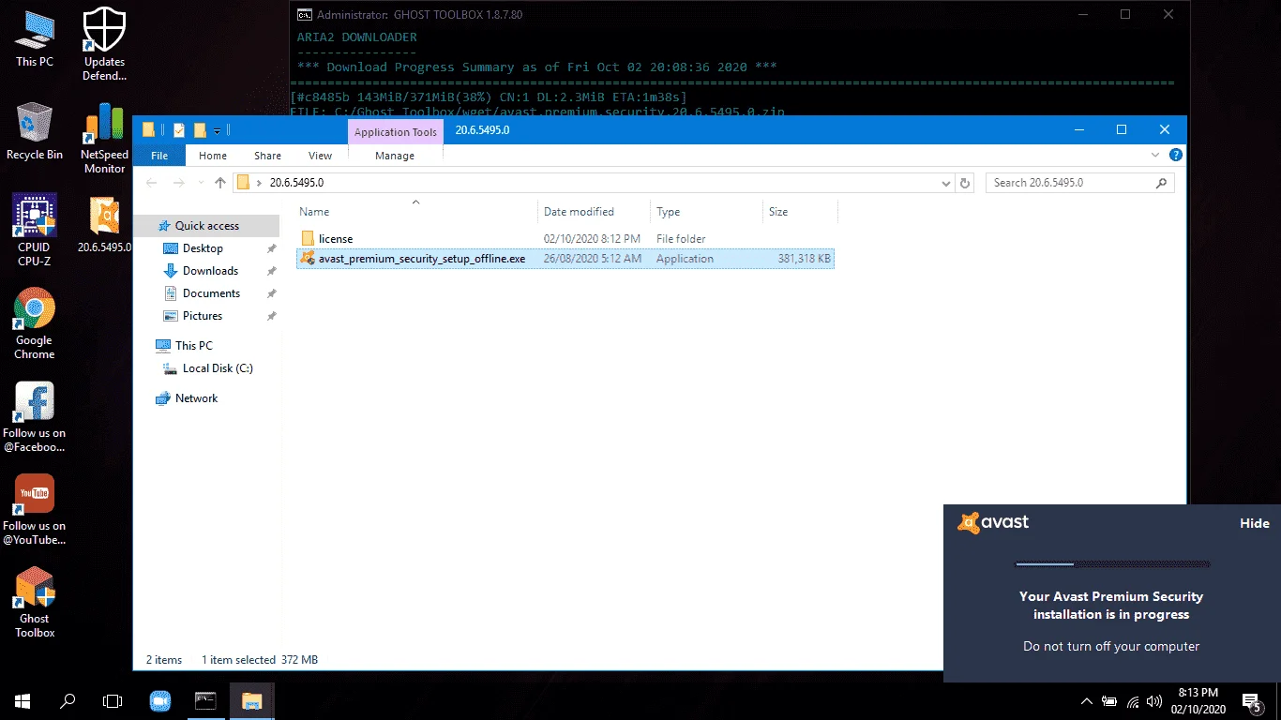Open the File tab in Explorer
This screenshot has width=1281, height=720.
[159, 156]
